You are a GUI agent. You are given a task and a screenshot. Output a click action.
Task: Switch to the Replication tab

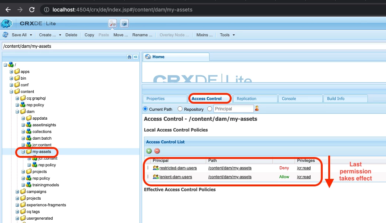(x=255, y=99)
